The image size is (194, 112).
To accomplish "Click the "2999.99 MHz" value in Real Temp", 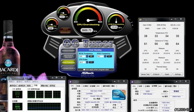I will [x=161, y=25].
